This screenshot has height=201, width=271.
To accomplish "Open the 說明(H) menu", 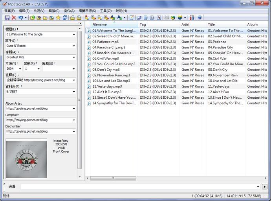I will tap(121, 11).
